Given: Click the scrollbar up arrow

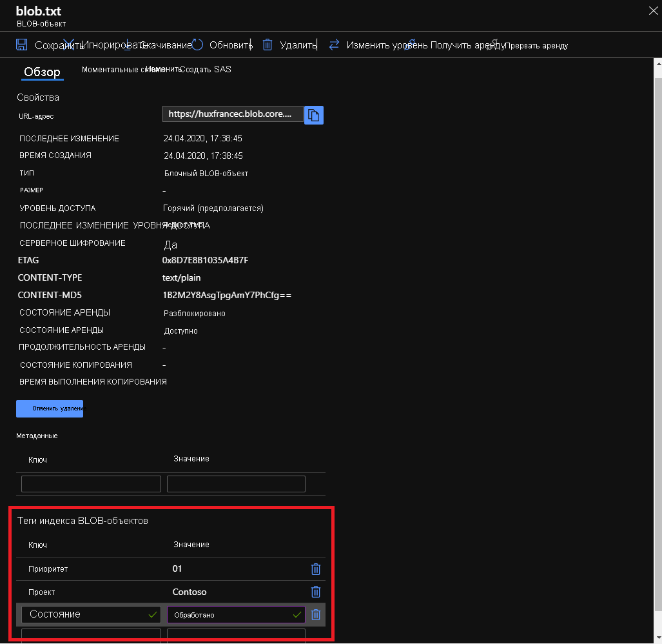Looking at the screenshot, I should pyautogui.click(x=658, y=63).
